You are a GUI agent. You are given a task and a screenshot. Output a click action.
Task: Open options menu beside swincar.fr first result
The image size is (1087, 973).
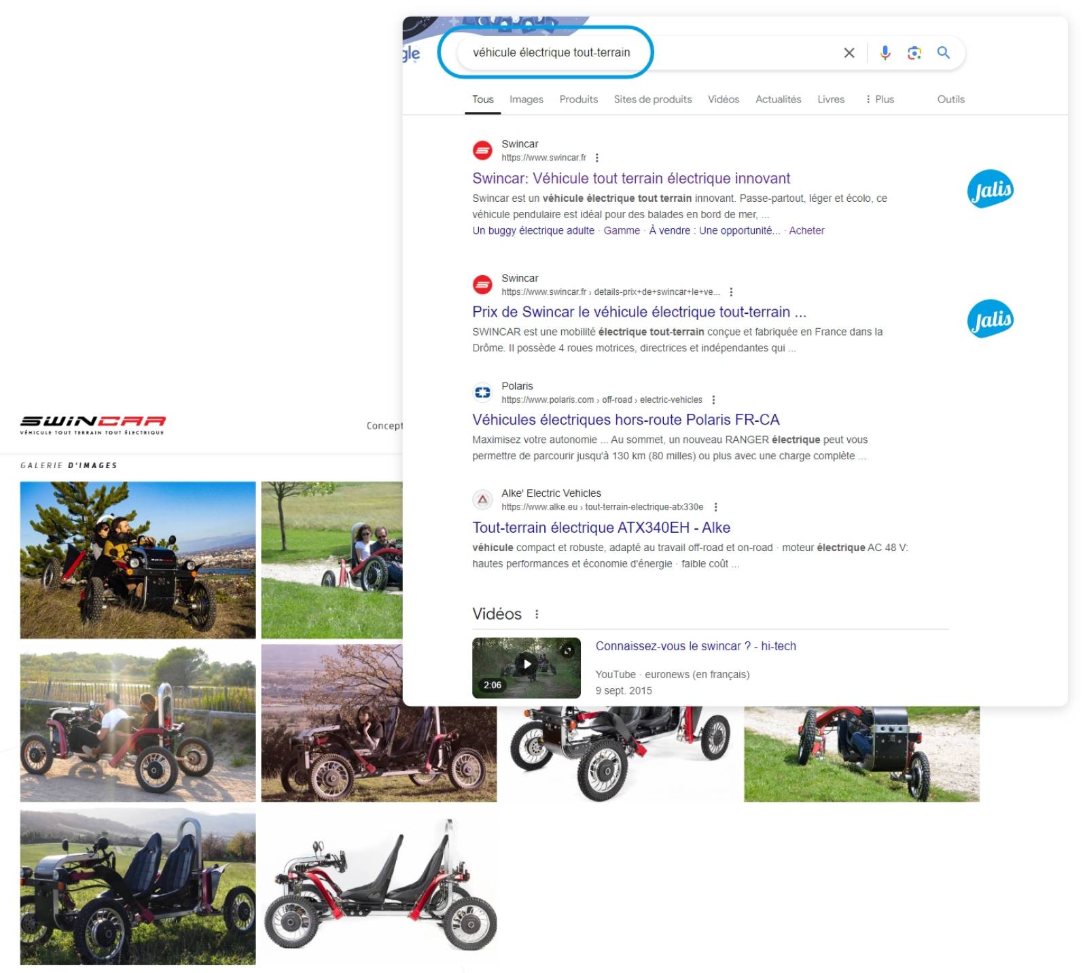[597, 158]
